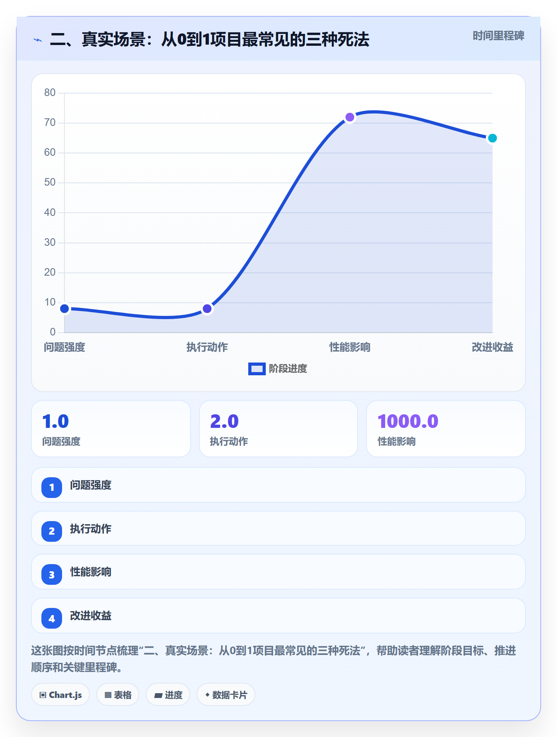The height and width of the screenshot is (737, 557).
Task: Click the 性能影响 caption under 1000.0
Action: click(397, 441)
